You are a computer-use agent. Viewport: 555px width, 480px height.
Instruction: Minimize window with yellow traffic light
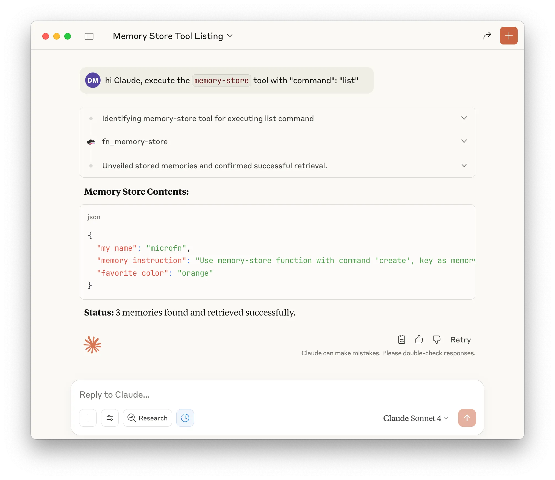click(57, 36)
